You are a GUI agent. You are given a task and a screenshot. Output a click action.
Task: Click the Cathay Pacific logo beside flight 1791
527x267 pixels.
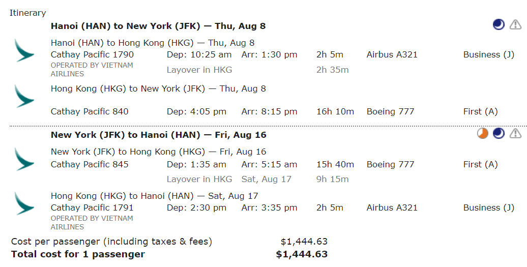click(24, 203)
